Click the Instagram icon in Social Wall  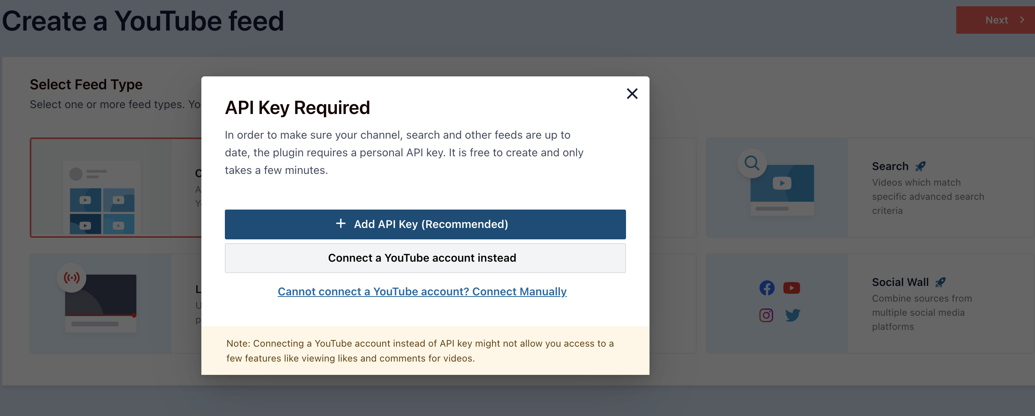(x=766, y=315)
